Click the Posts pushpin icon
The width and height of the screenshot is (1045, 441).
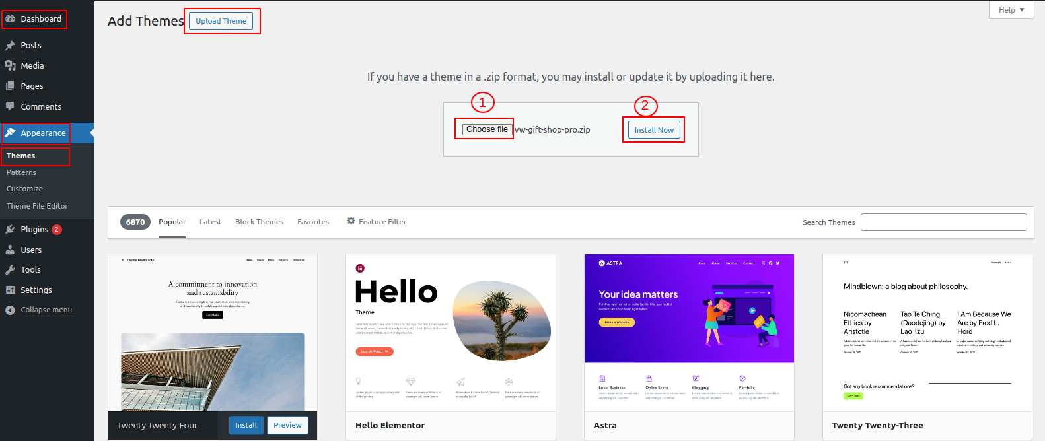10,46
